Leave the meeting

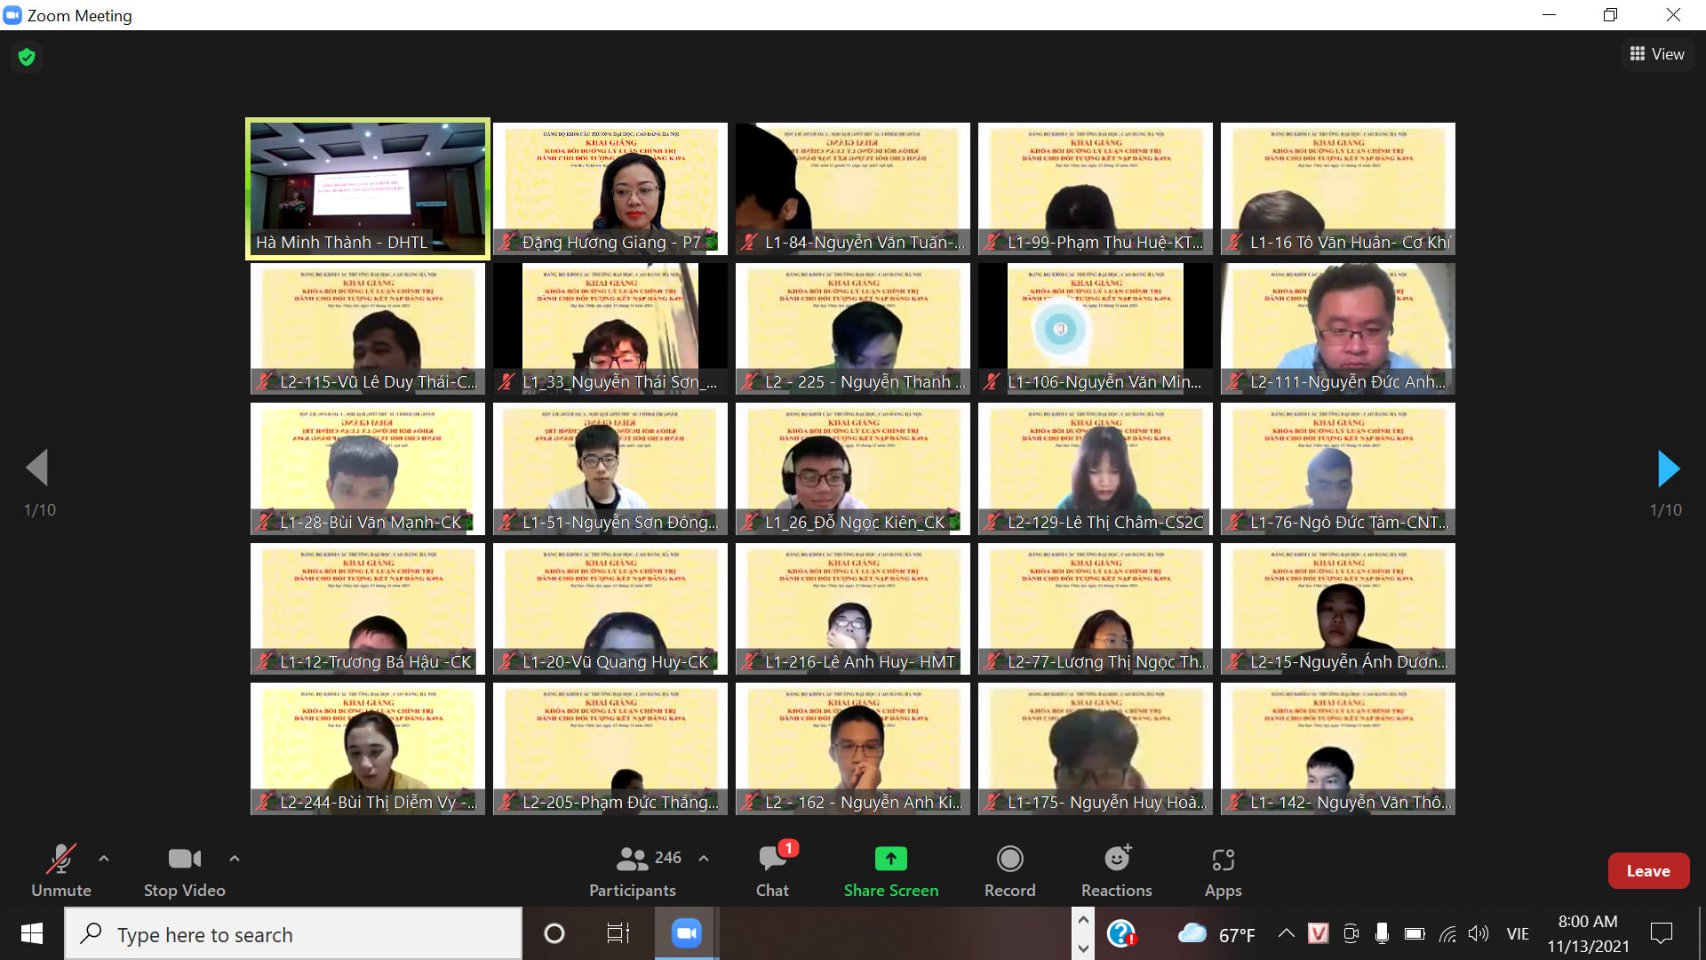(x=1647, y=871)
